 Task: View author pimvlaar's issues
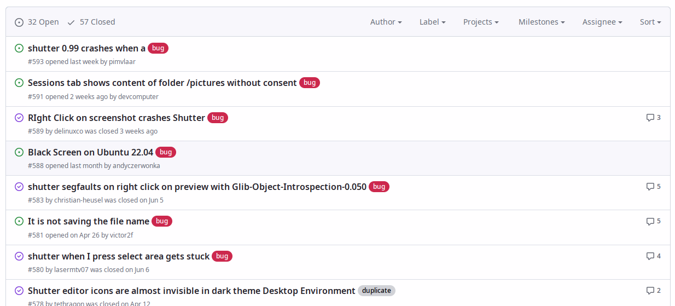point(122,62)
